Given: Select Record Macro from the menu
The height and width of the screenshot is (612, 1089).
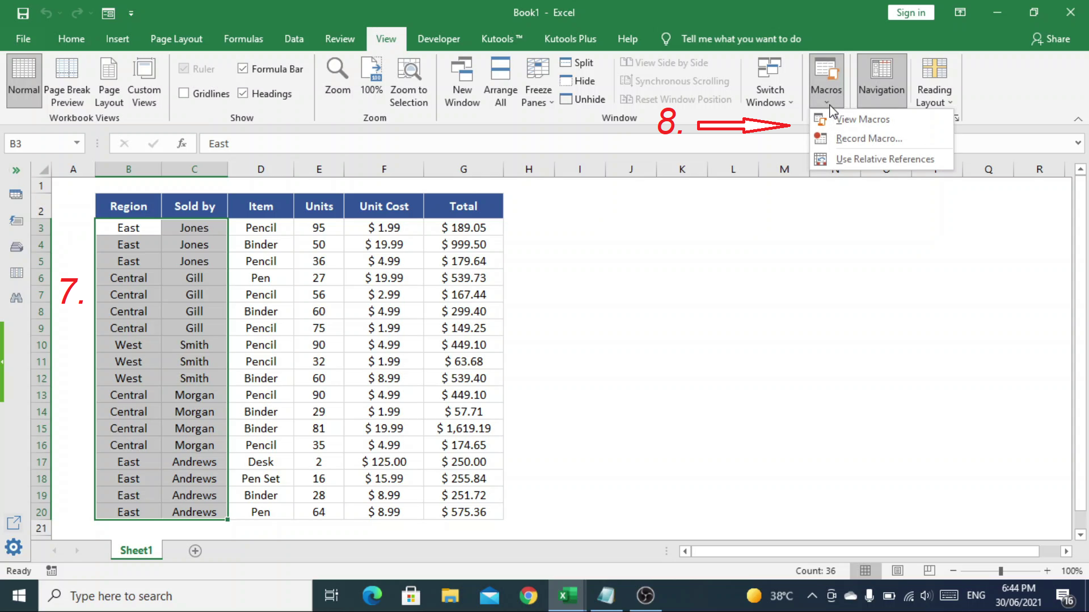Looking at the screenshot, I should click(x=868, y=138).
